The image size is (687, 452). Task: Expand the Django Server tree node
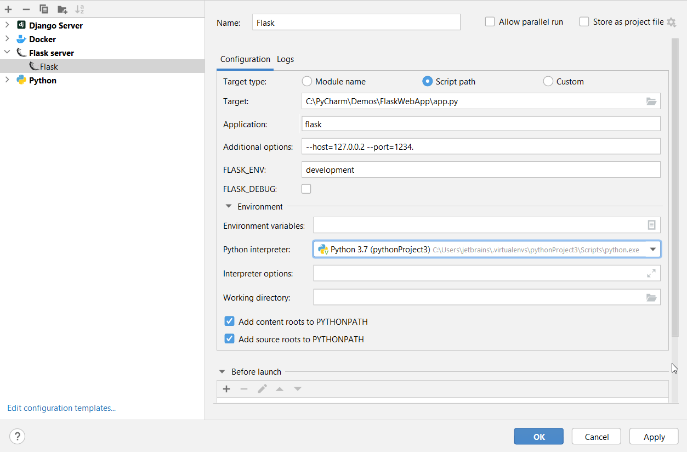(7, 25)
